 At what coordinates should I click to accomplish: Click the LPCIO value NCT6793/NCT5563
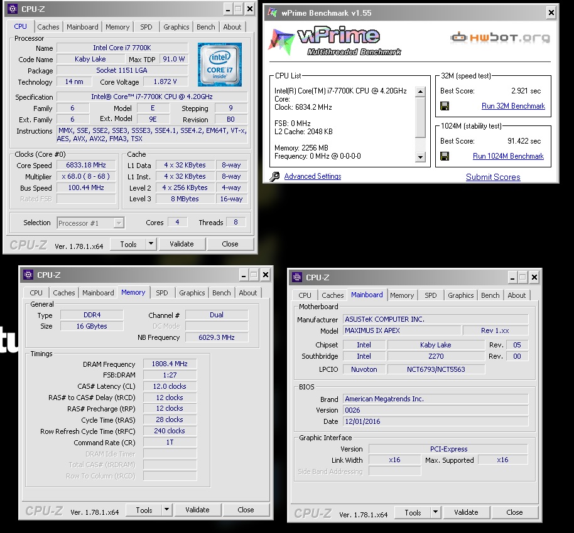436,369
